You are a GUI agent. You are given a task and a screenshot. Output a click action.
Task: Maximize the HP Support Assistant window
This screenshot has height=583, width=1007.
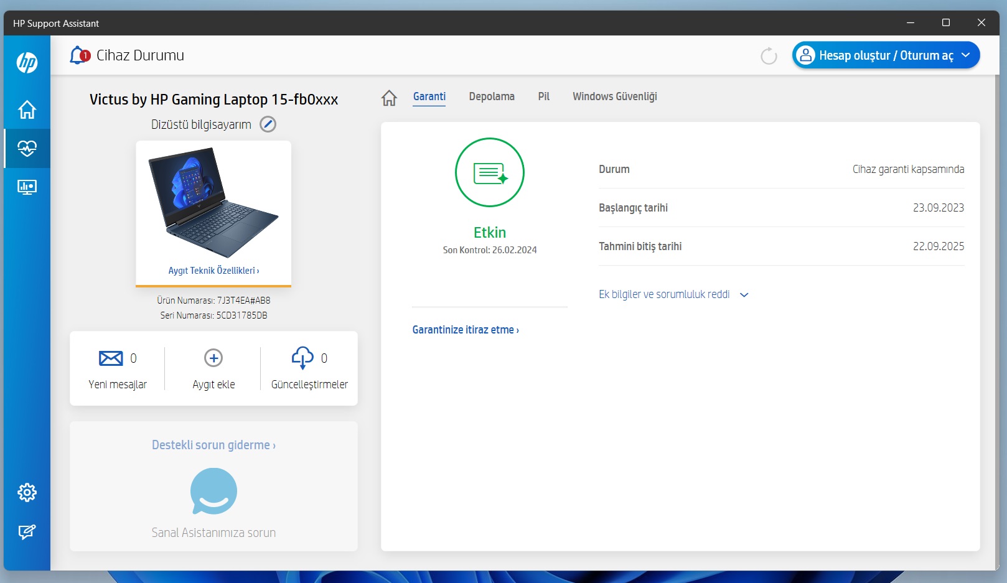(946, 22)
